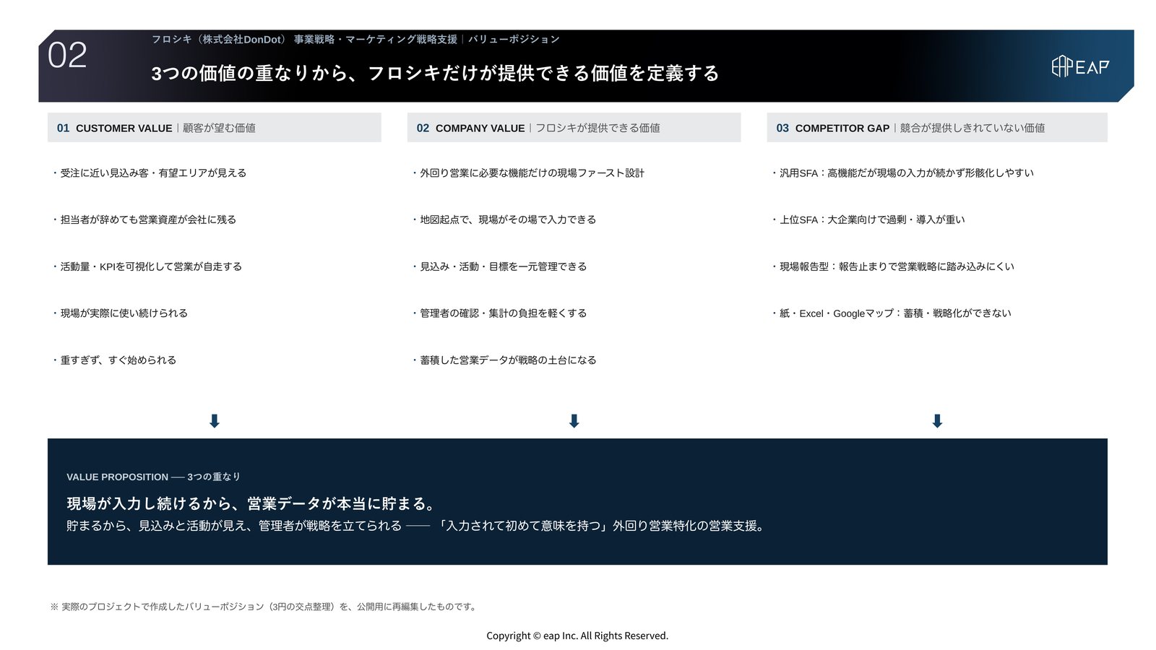Click the バリューポジション label in the header
1156x650 pixels.
[x=514, y=39]
